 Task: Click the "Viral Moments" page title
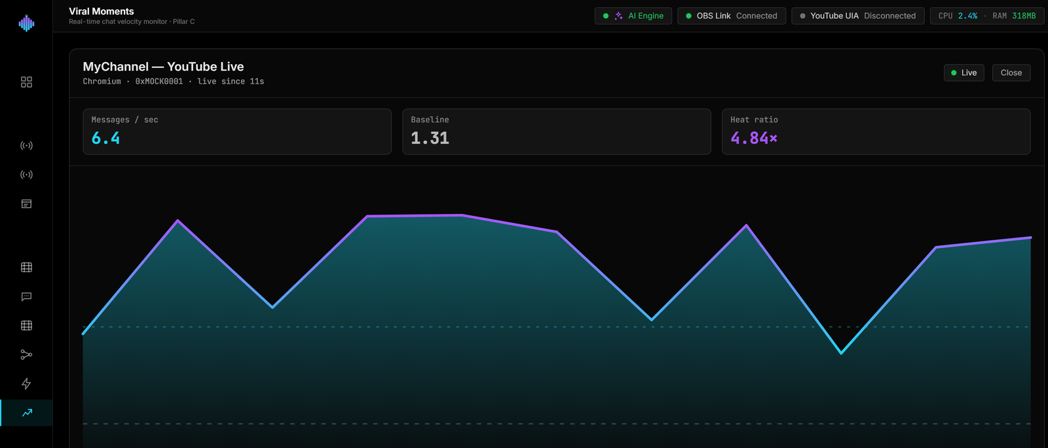102,11
